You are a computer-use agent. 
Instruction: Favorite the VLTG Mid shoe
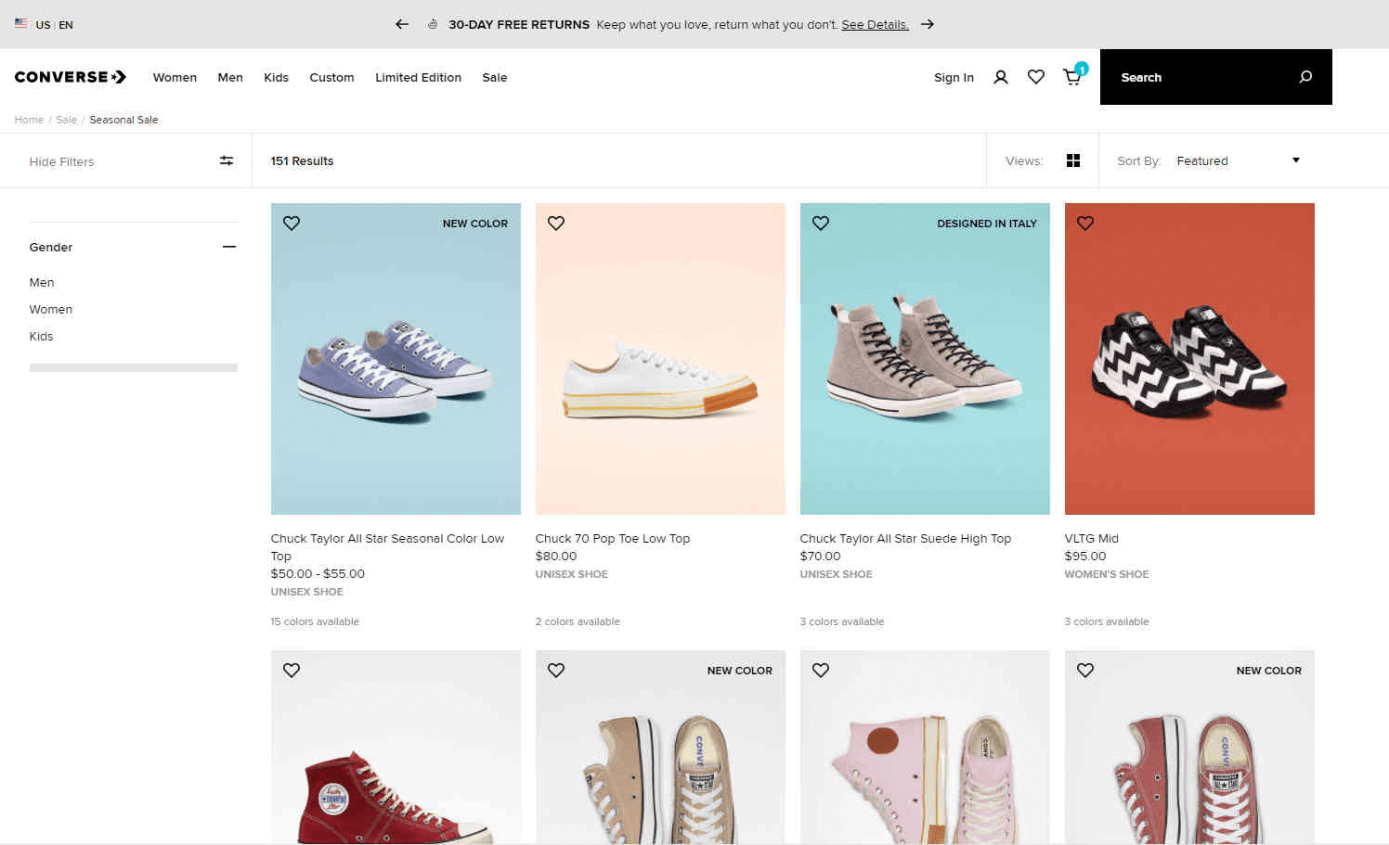pos(1085,224)
